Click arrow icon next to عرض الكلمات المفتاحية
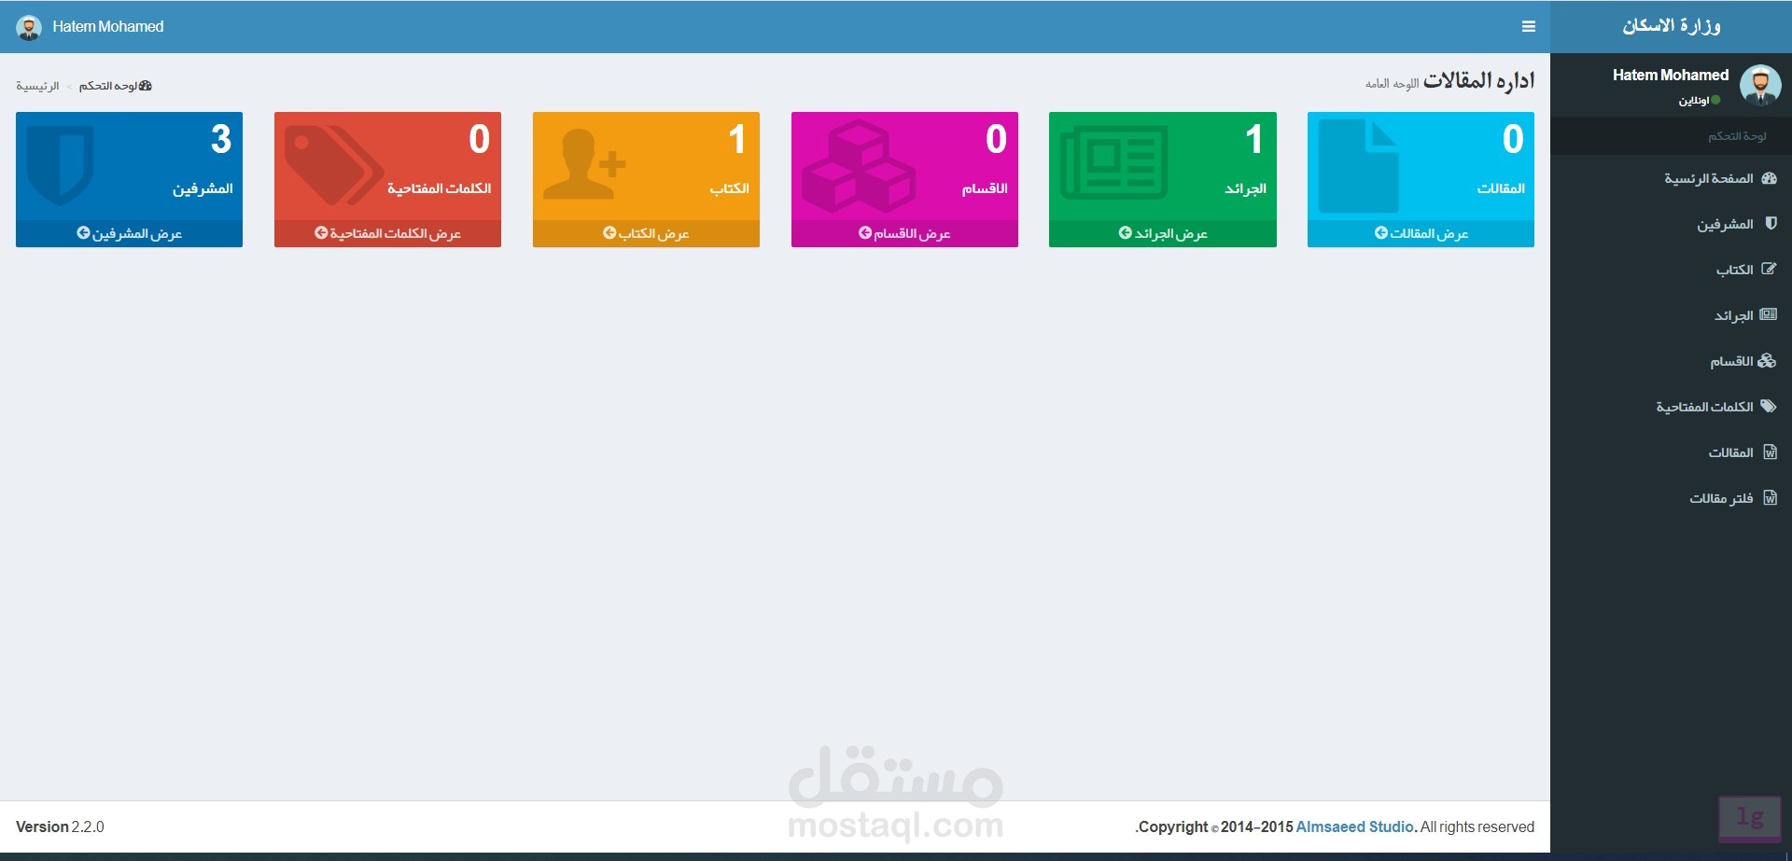Viewport: 1792px width, 861px height. pos(321,232)
